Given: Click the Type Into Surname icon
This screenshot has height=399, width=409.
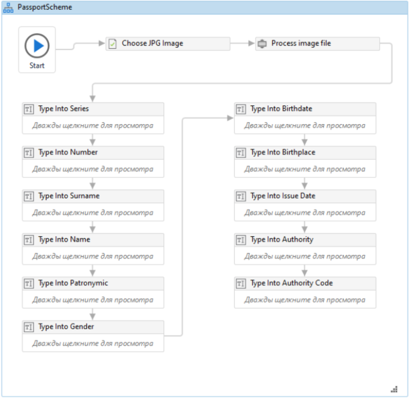Looking at the screenshot, I should click(x=29, y=196).
